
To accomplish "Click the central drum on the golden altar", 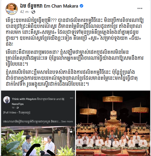I will pos(113,114).
